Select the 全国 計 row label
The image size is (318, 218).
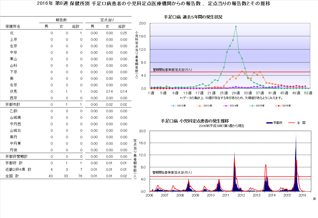point(12,176)
